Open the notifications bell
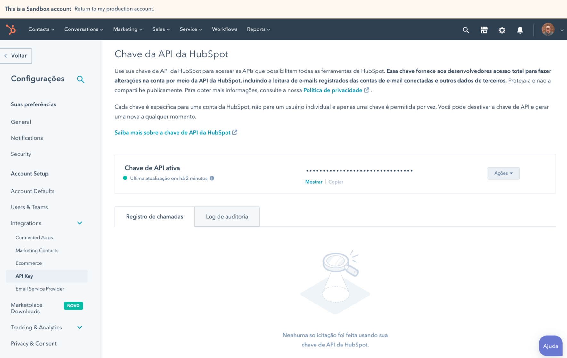 pyautogui.click(x=520, y=30)
